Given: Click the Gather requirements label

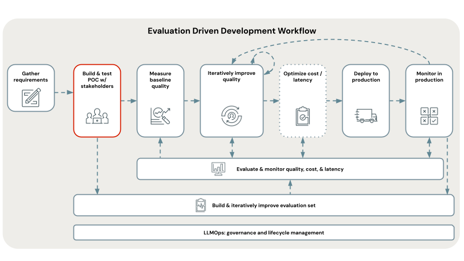Looking at the screenshot, I should [31, 76].
